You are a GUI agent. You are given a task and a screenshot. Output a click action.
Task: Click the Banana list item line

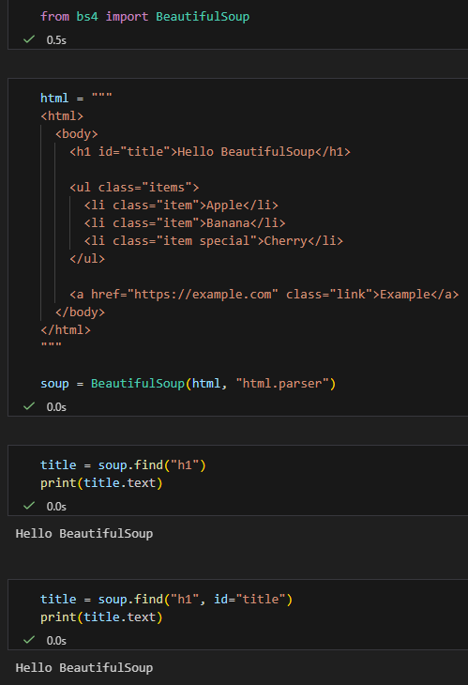[x=185, y=223]
